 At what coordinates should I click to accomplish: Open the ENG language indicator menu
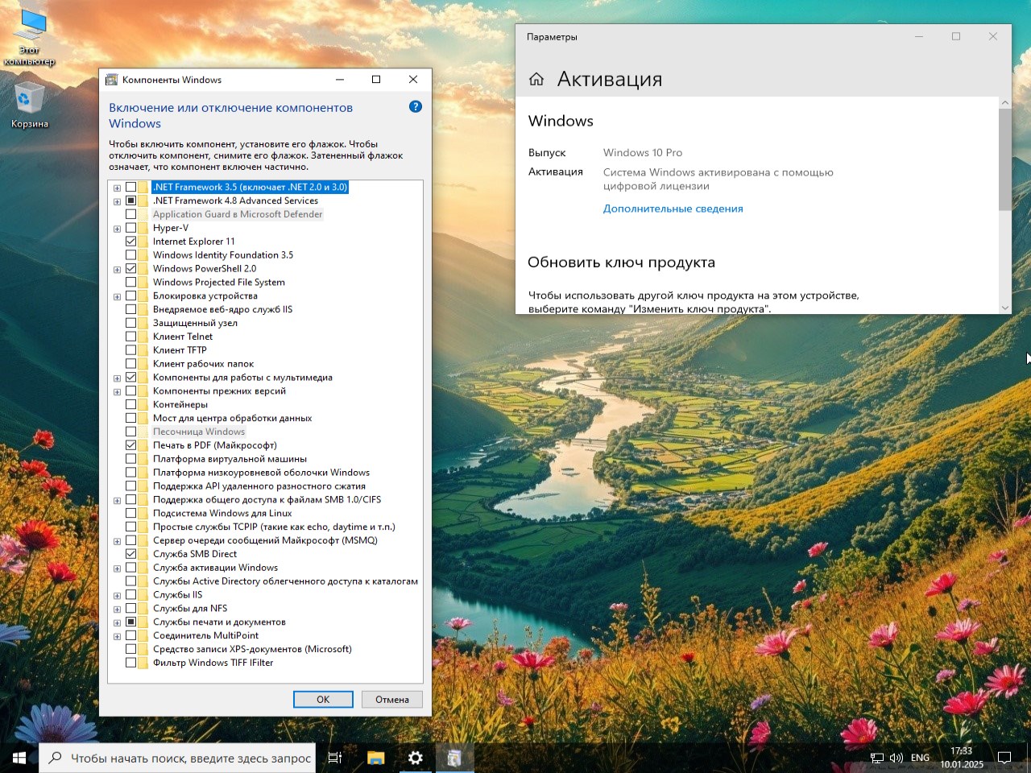pos(919,757)
